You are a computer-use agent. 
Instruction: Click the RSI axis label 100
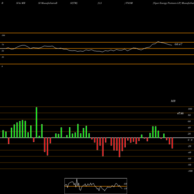[x=3, y=35]
